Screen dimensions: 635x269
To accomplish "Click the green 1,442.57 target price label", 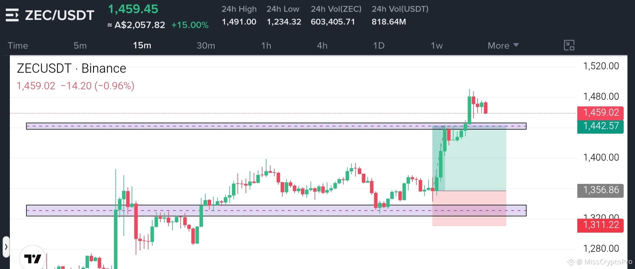I will (x=600, y=126).
